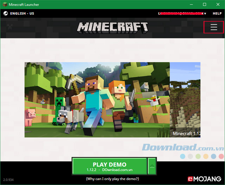Click the launcher version 2.0.934 text
Viewport: 225px width, 185px height.
(x=8, y=180)
